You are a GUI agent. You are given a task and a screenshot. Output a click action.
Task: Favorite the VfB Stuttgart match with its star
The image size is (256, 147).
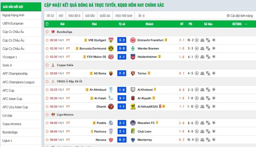(47, 40)
